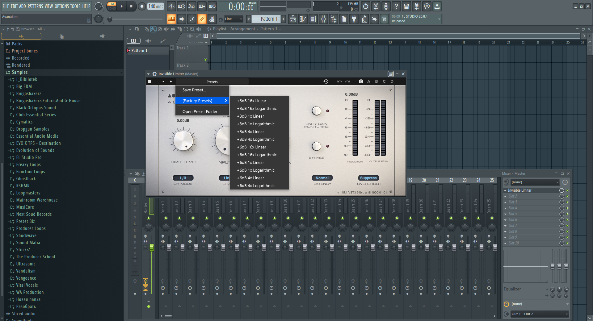
Task: Toggle Insert 1 mute LED in mixer
Action: tap(166, 218)
